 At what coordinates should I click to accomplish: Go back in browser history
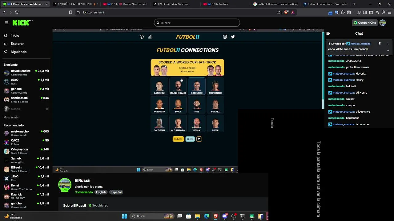pos(4,12)
